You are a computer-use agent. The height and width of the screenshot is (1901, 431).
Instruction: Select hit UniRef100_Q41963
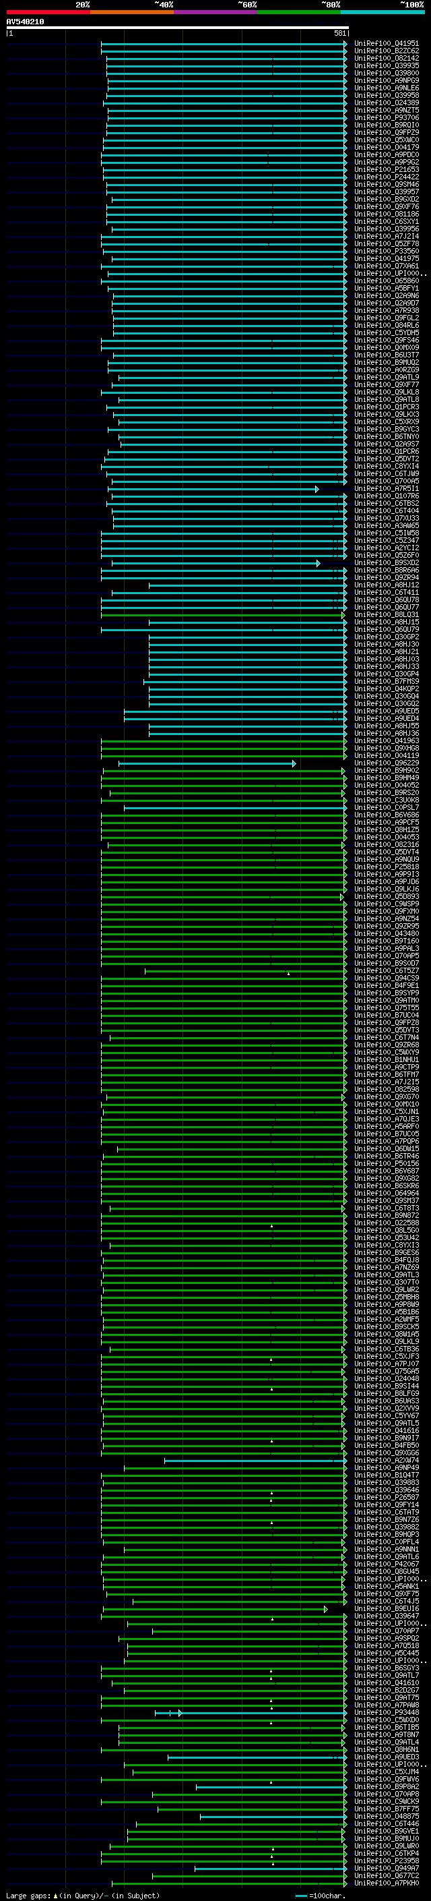(386, 741)
